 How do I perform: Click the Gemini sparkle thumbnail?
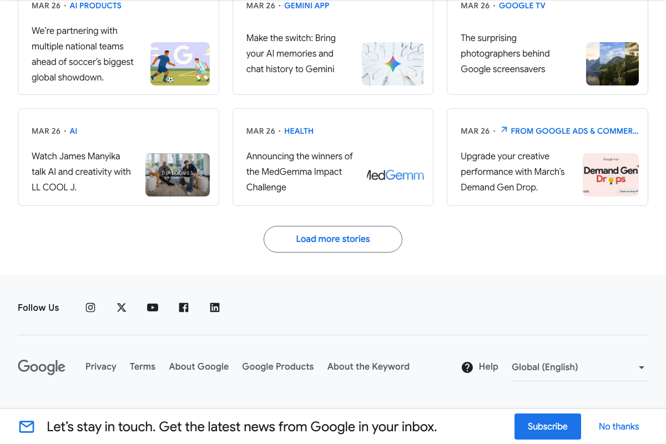click(393, 64)
